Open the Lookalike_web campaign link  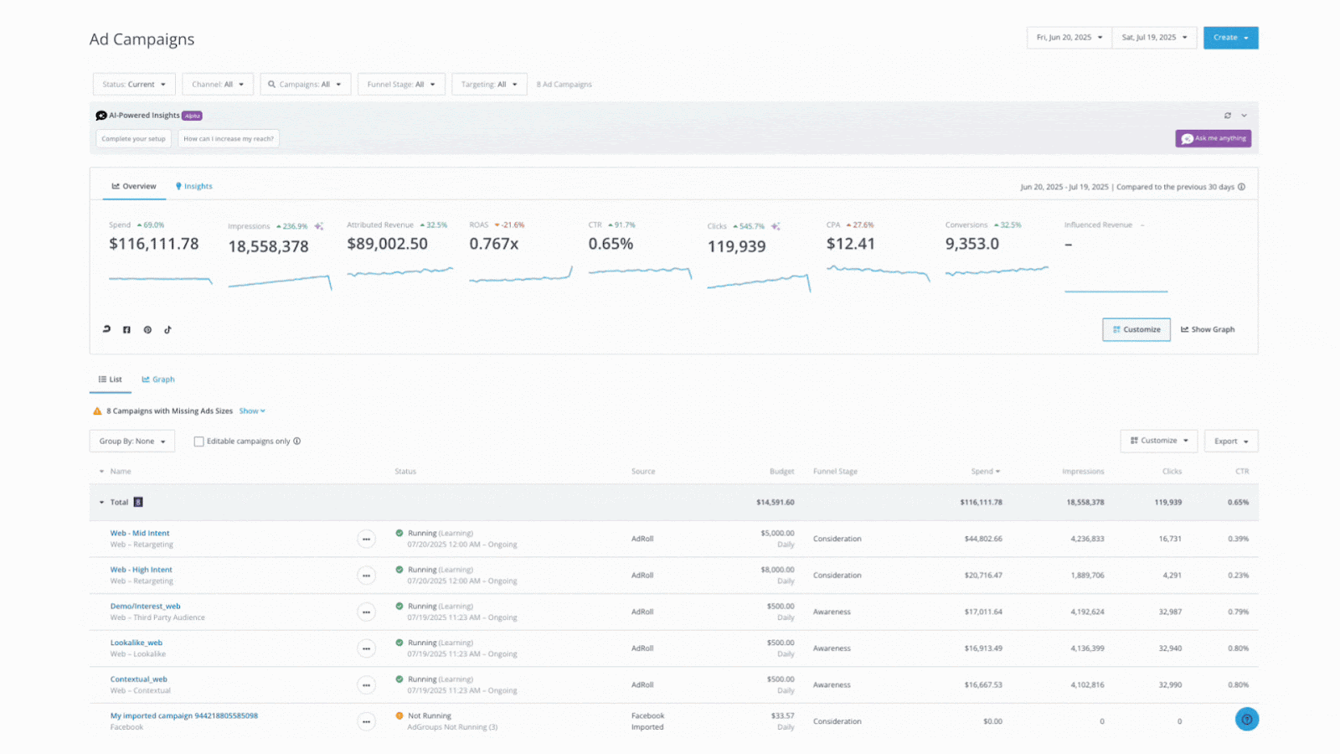click(x=137, y=643)
